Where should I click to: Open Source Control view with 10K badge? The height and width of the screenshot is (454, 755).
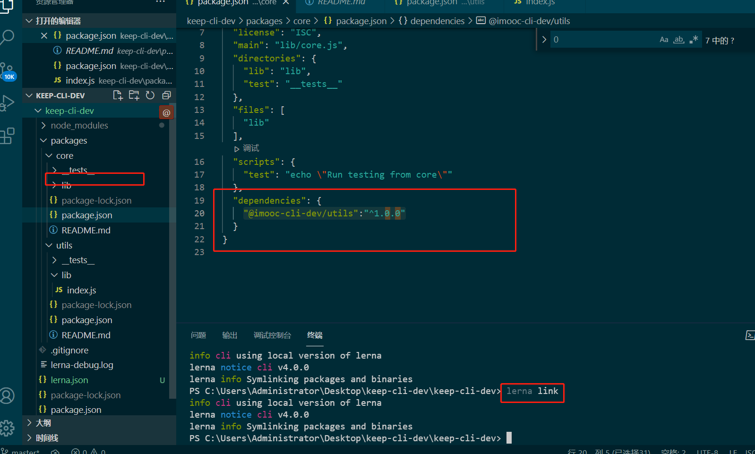[x=8, y=71]
